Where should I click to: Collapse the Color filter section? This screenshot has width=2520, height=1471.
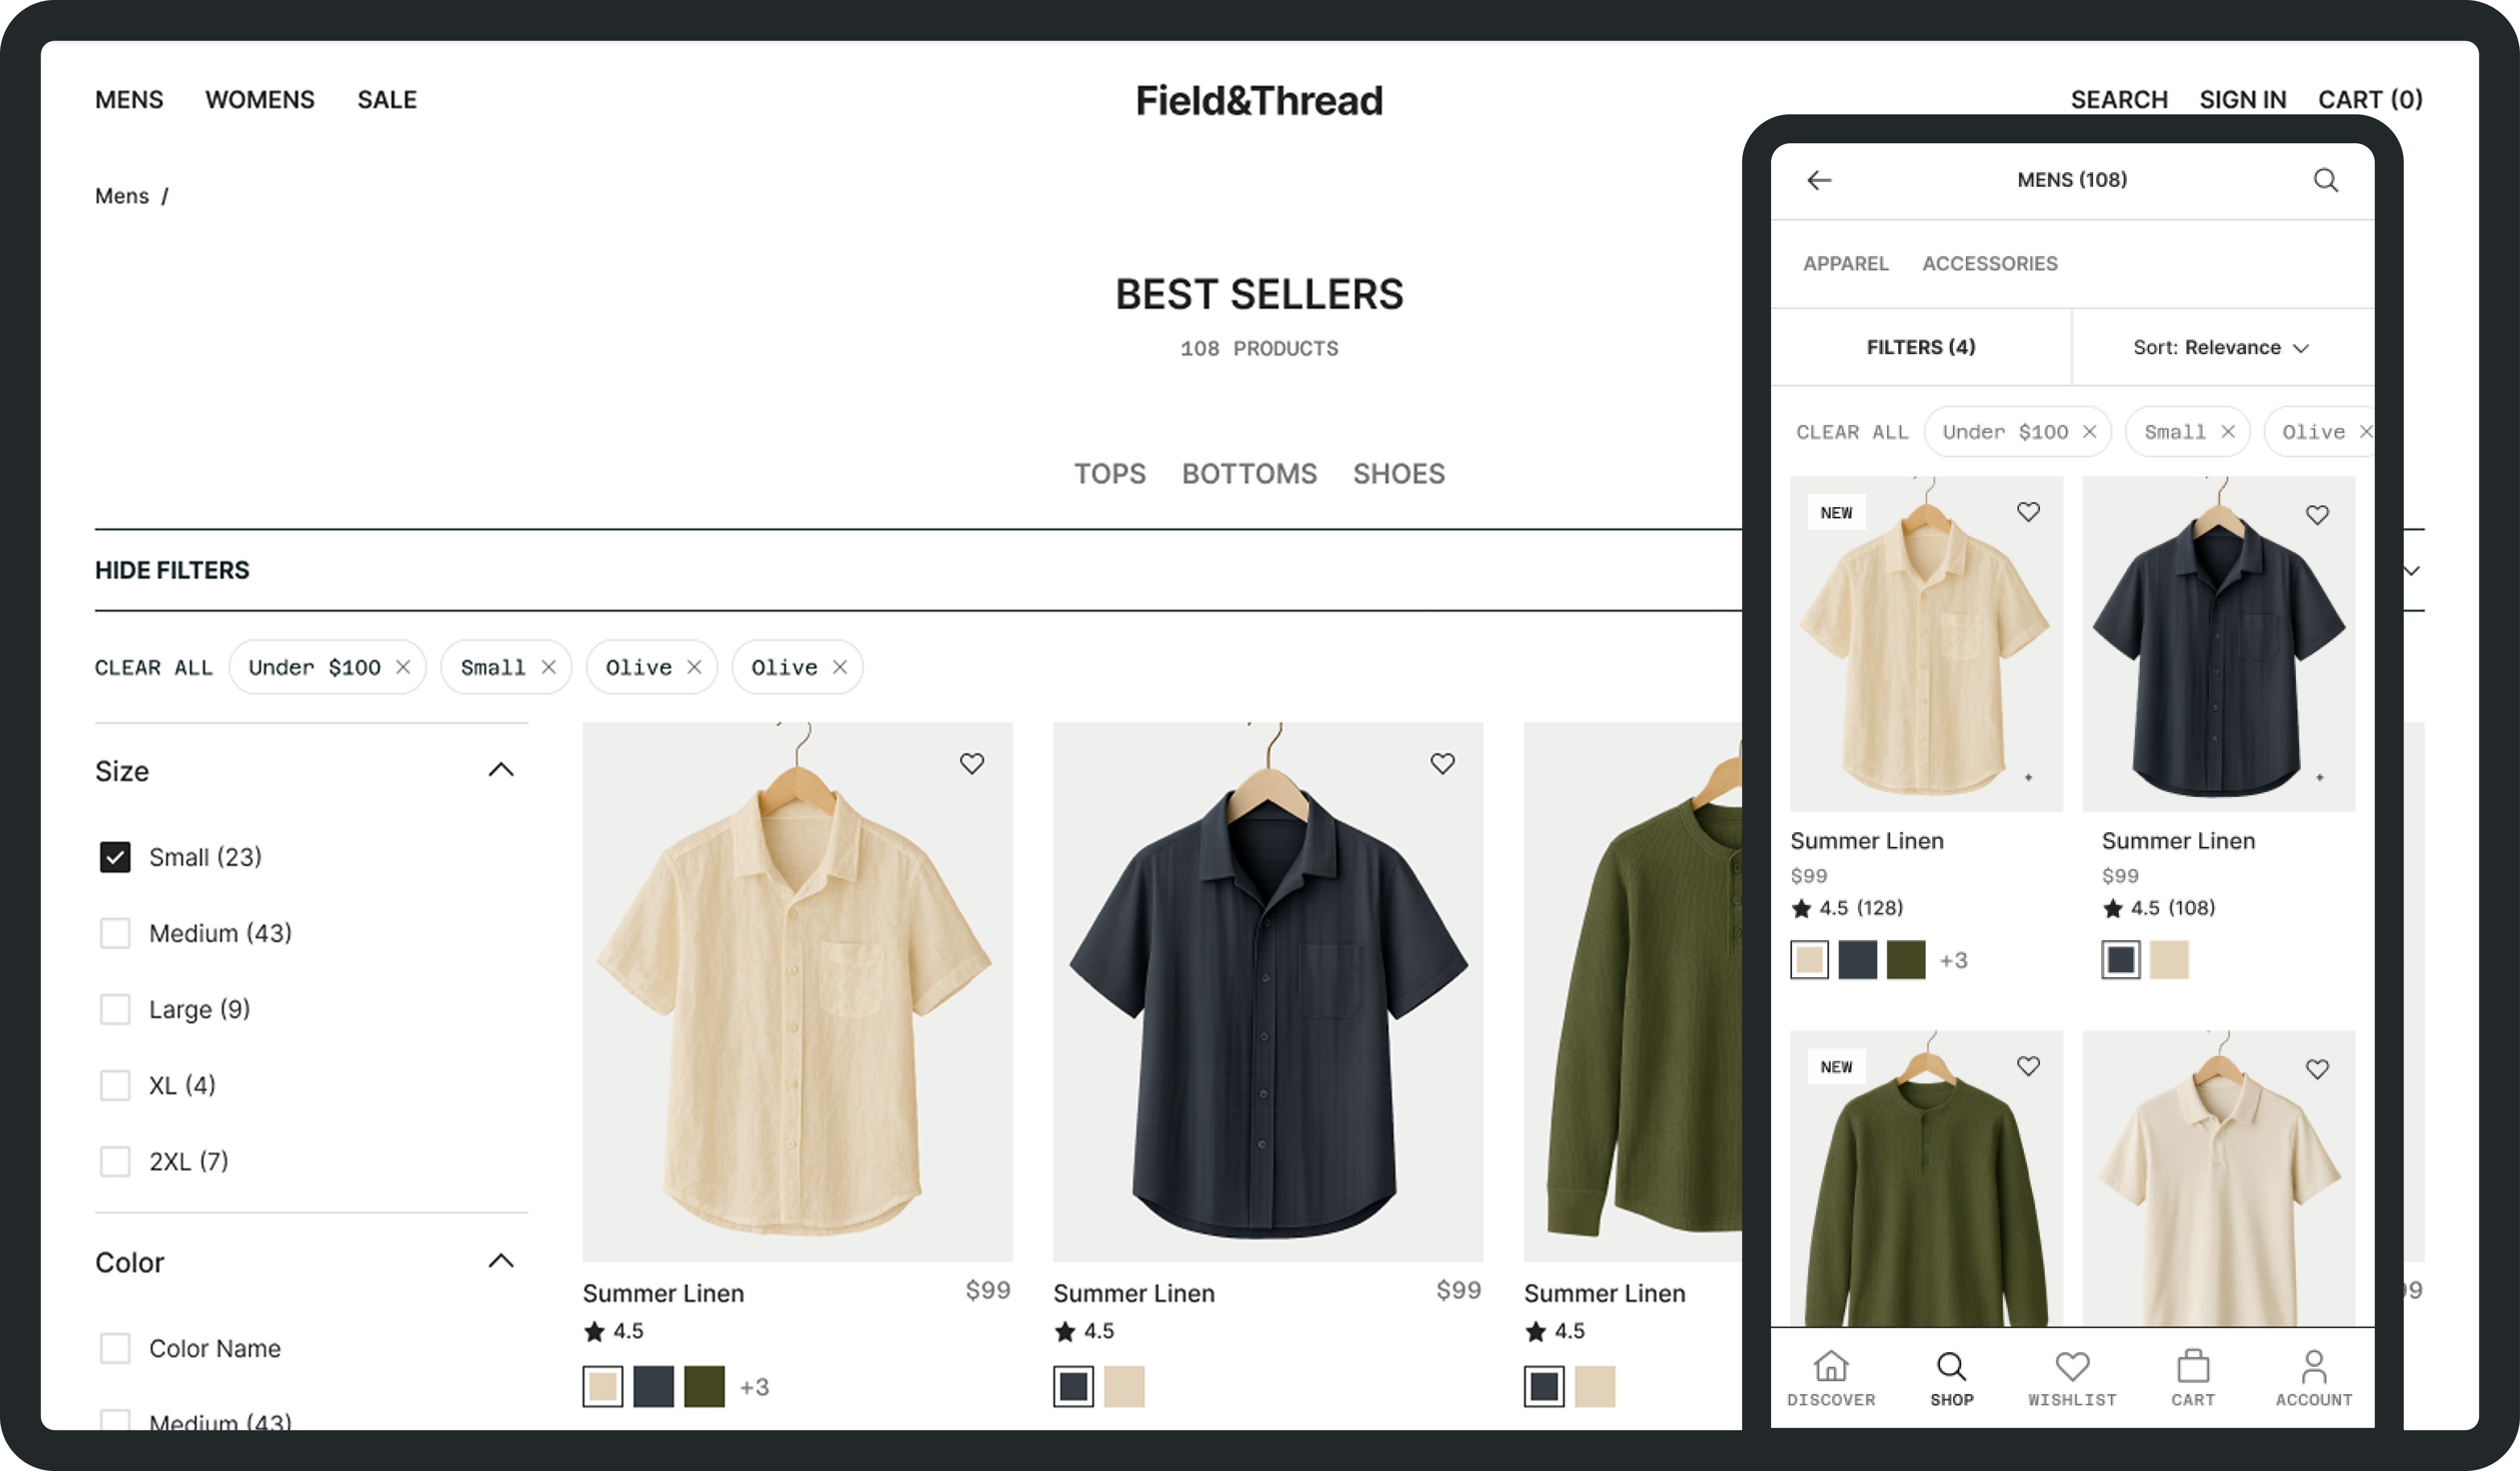tap(501, 1261)
